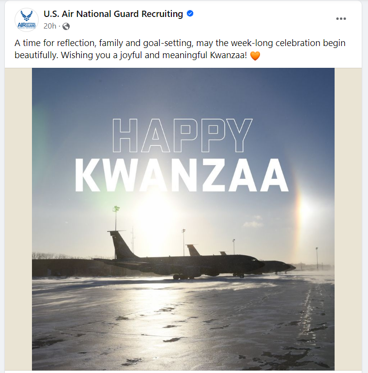Open the post options three-dot menu

click(341, 18)
